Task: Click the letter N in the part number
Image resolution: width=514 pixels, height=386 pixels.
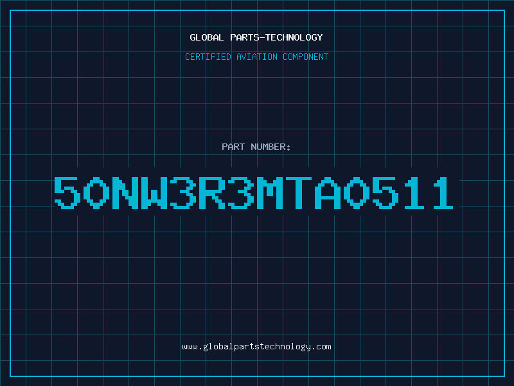Action: pos(125,192)
